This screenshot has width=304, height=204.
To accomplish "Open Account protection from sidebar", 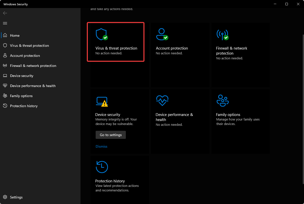I will (40, 56).
